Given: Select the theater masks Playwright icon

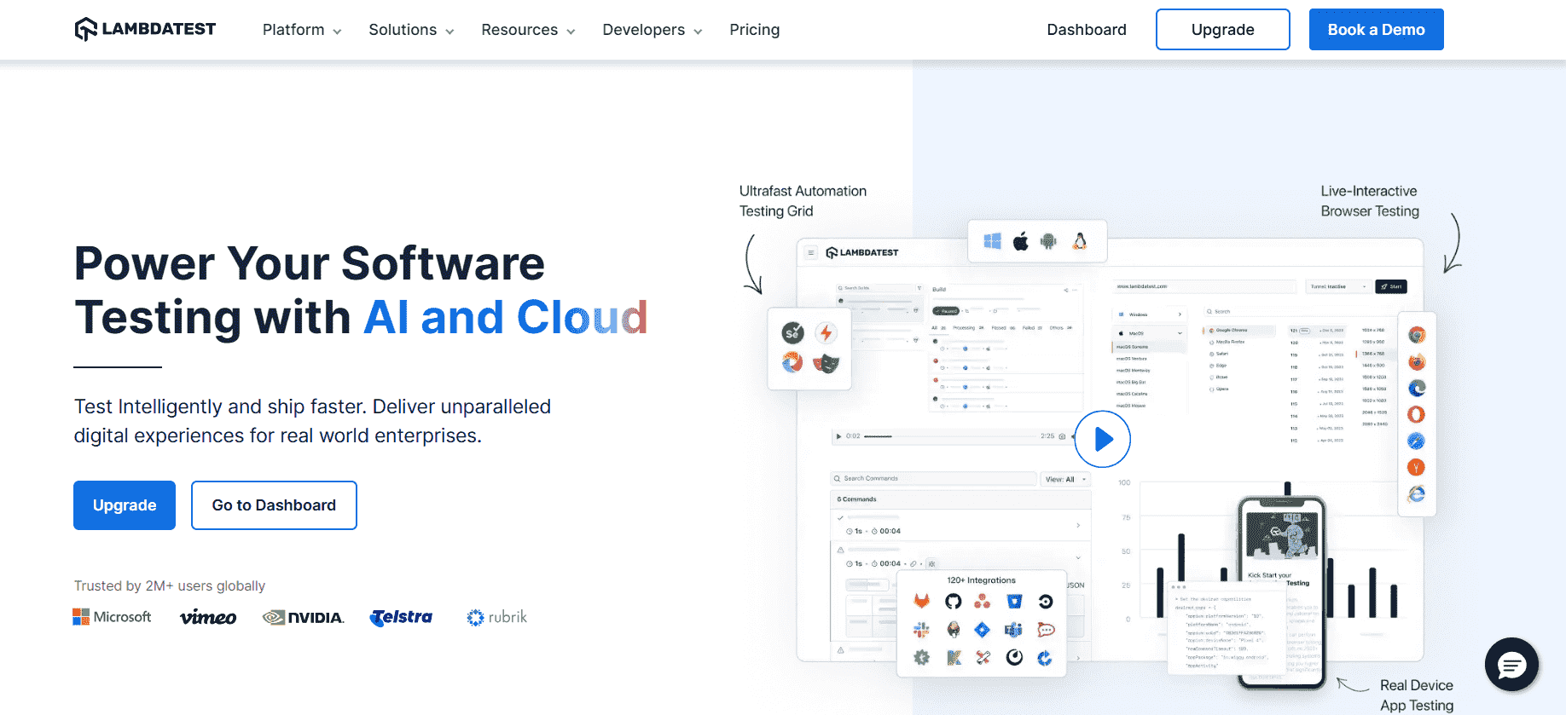Looking at the screenshot, I should pyautogui.click(x=826, y=364).
